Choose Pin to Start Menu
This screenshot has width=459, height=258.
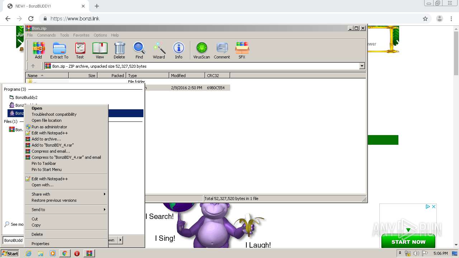pyautogui.click(x=66, y=169)
